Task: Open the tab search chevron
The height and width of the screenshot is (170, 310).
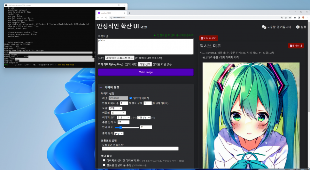Action: [x=290, y=12]
